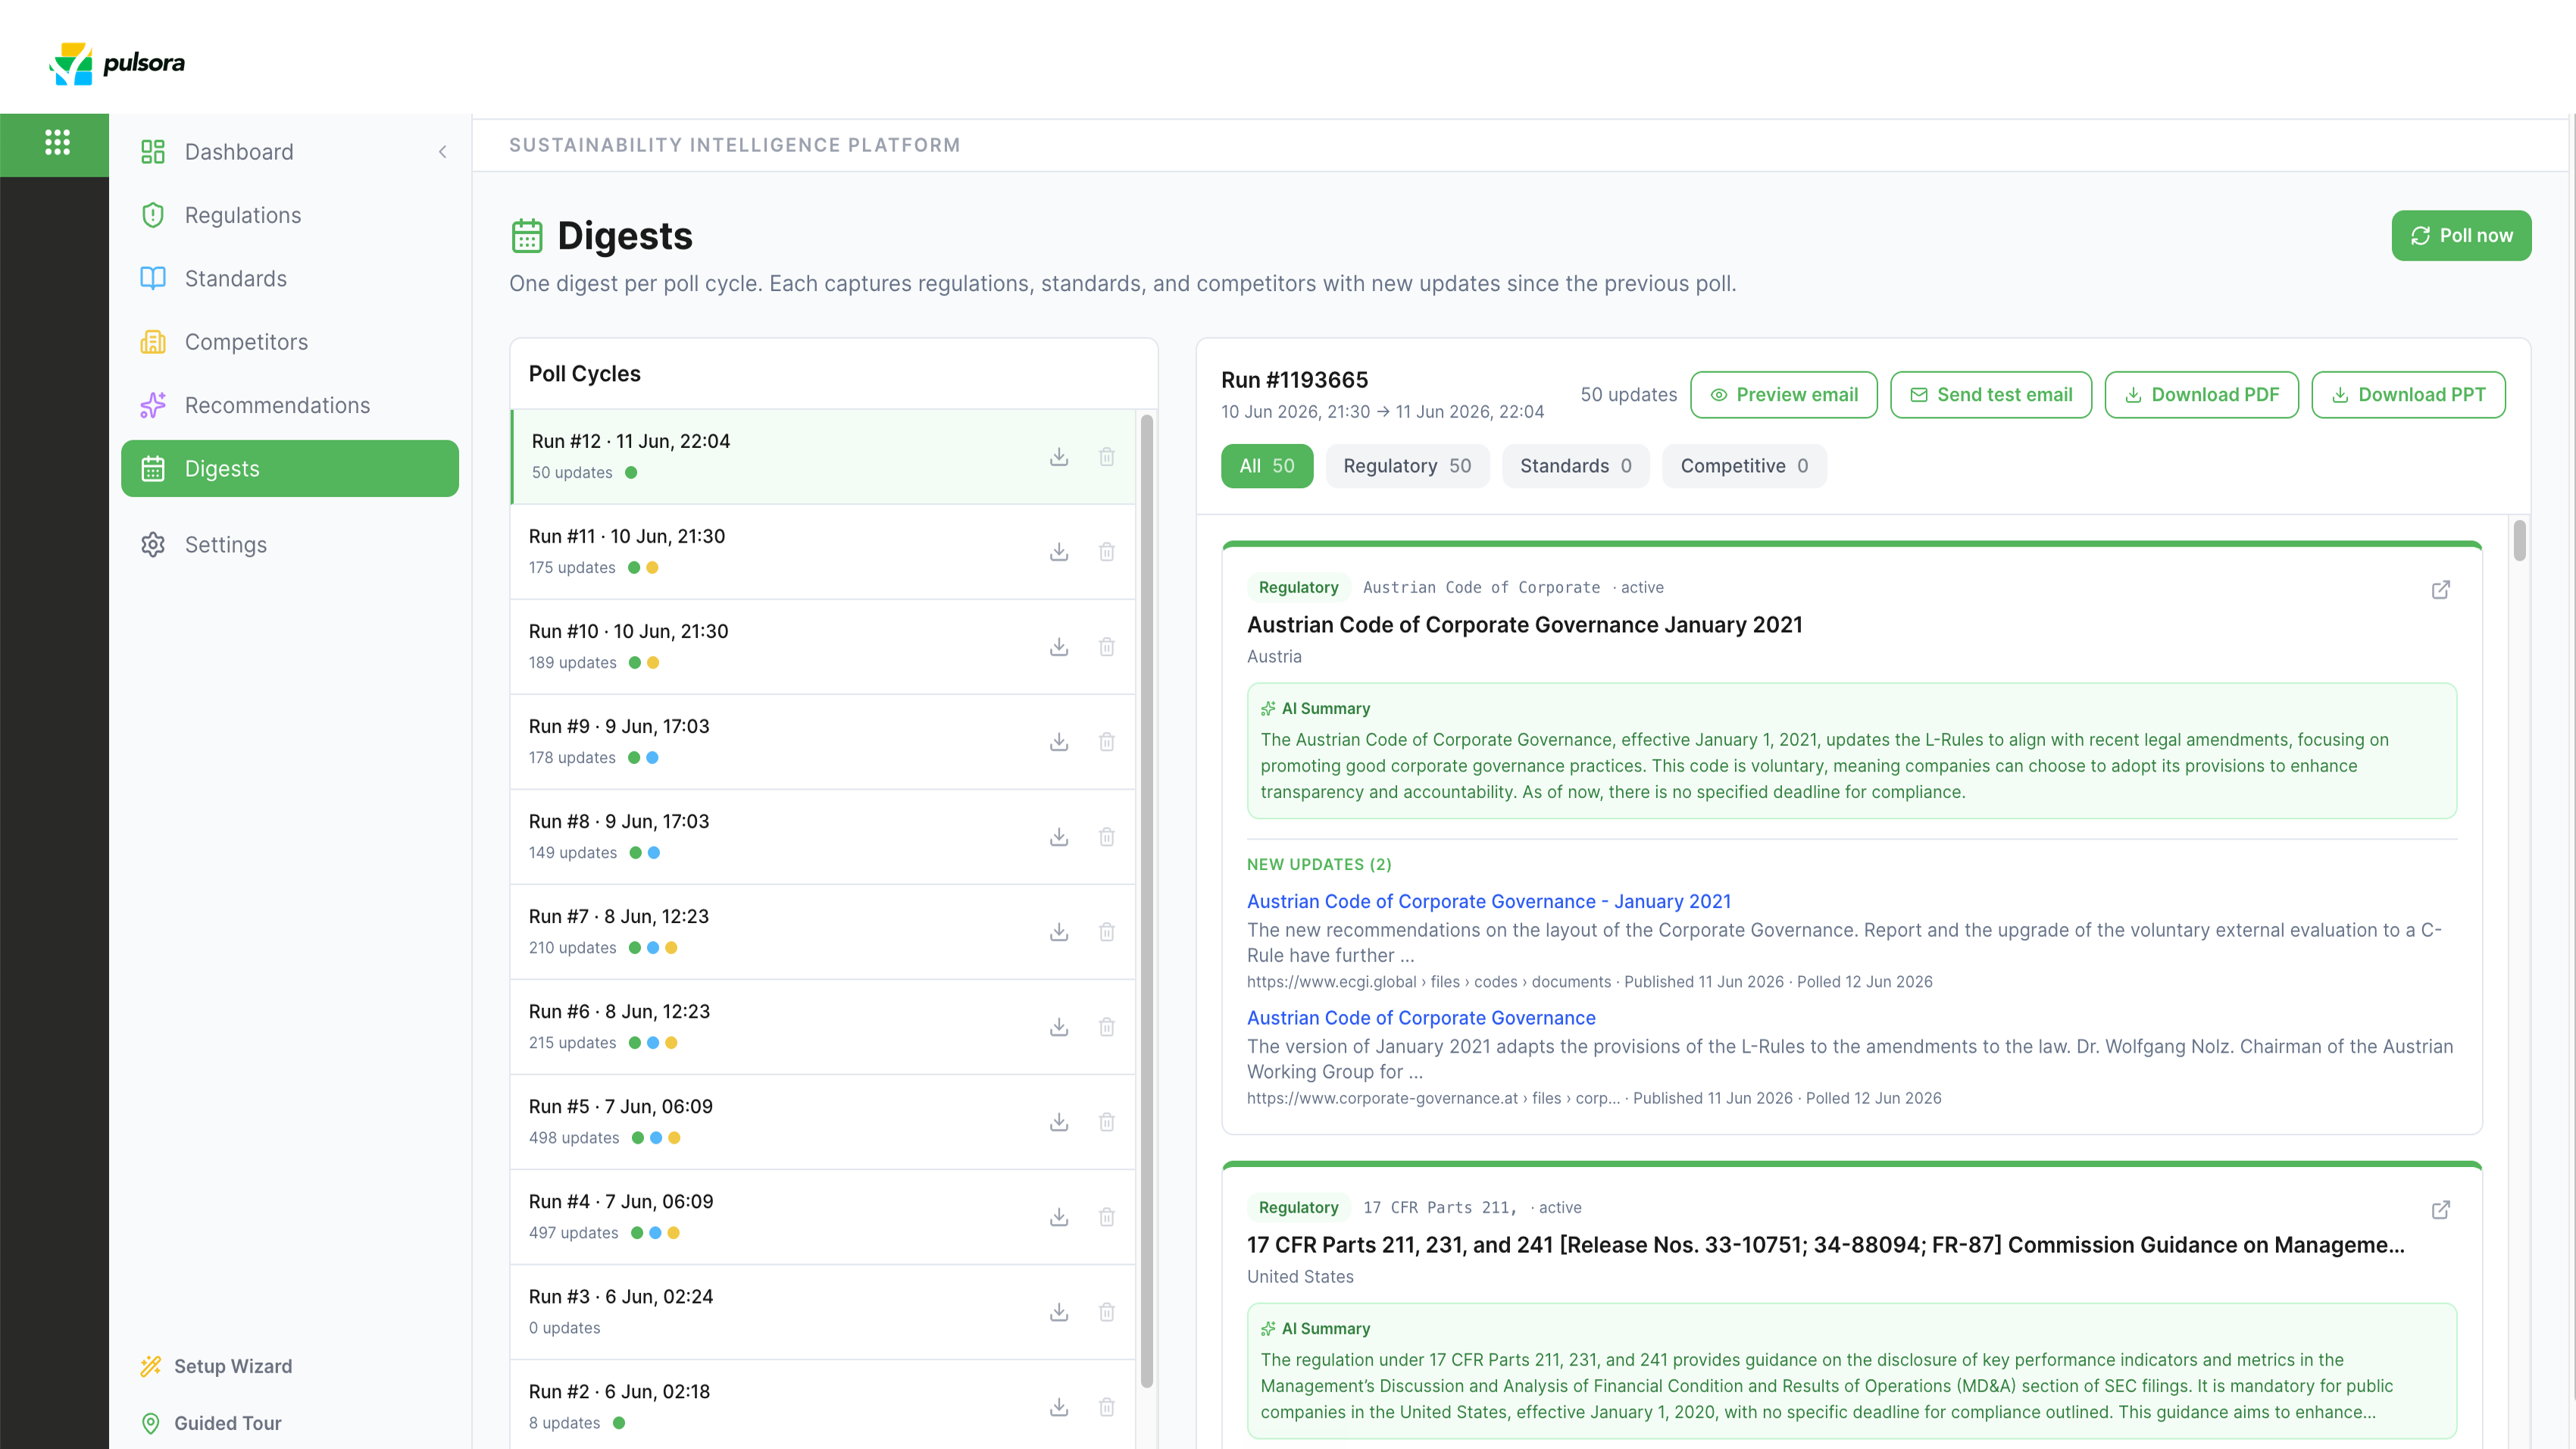Select the 'Run #11 · 10 Jun, 21:30' row
Viewport: 2576px width, 1449px height.
pyautogui.click(x=823, y=552)
